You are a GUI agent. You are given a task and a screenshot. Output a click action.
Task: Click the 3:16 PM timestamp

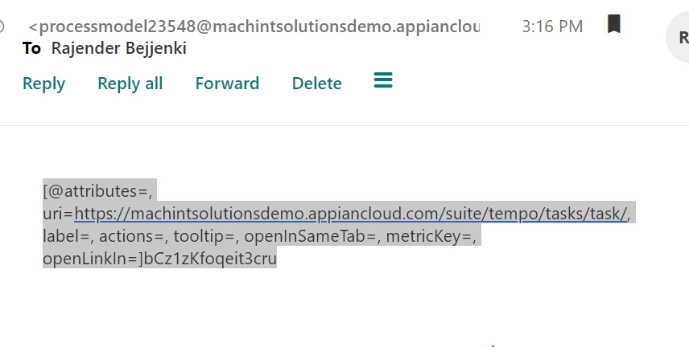coord(552,27)
